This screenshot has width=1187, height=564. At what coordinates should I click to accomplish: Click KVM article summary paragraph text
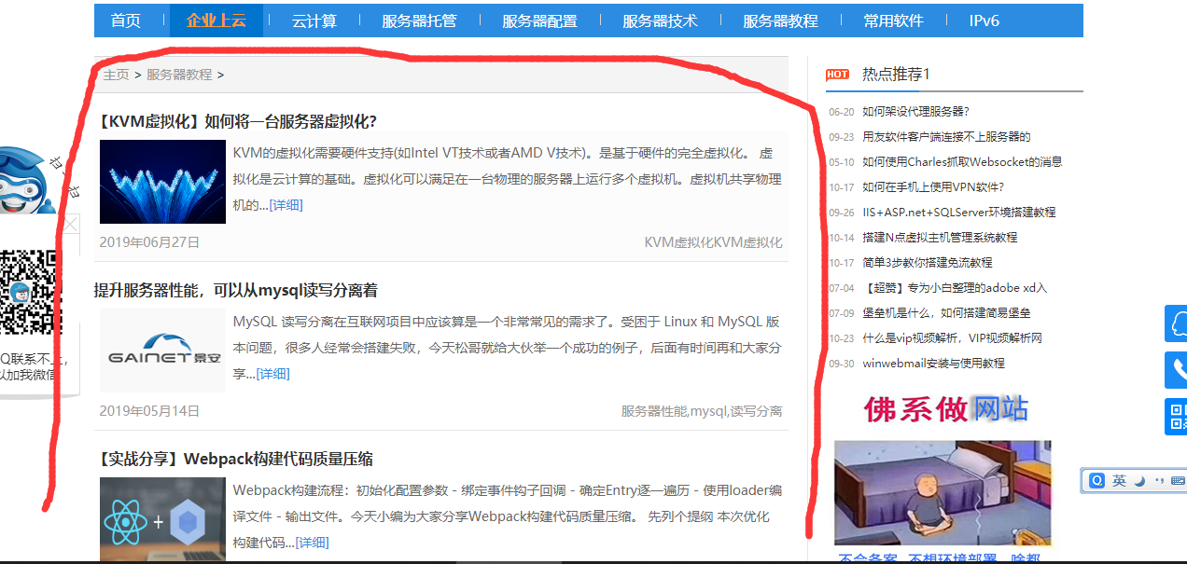point(507,179)
